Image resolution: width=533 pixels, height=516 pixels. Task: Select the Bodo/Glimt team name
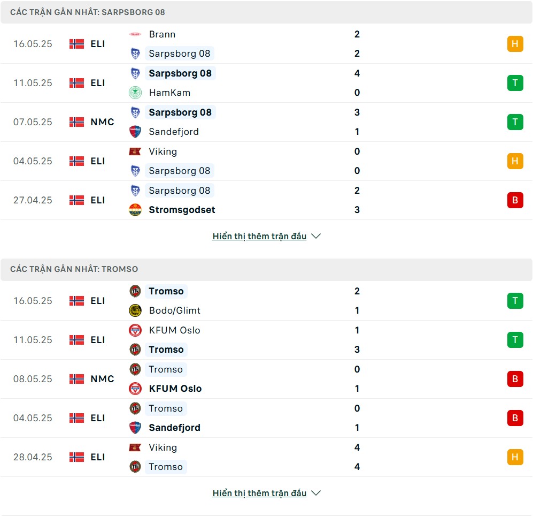(x=174, y=310)
